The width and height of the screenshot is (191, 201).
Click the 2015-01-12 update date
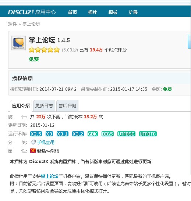(x=42, y=125)
